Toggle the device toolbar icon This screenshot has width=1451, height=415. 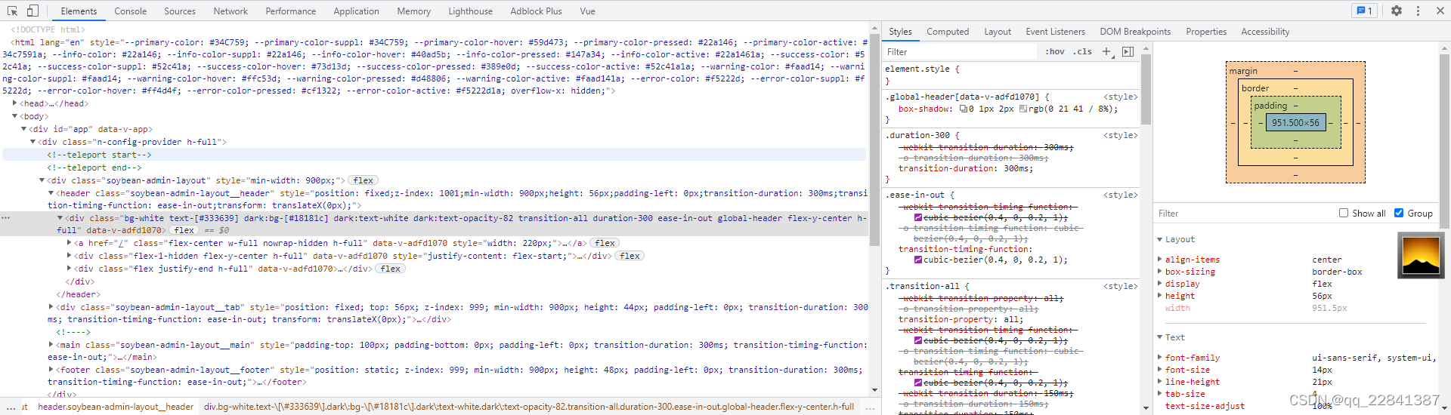coord(32,11)
